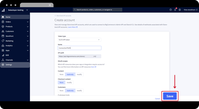Focus the search products, orders, customers box

coord(97,9)
